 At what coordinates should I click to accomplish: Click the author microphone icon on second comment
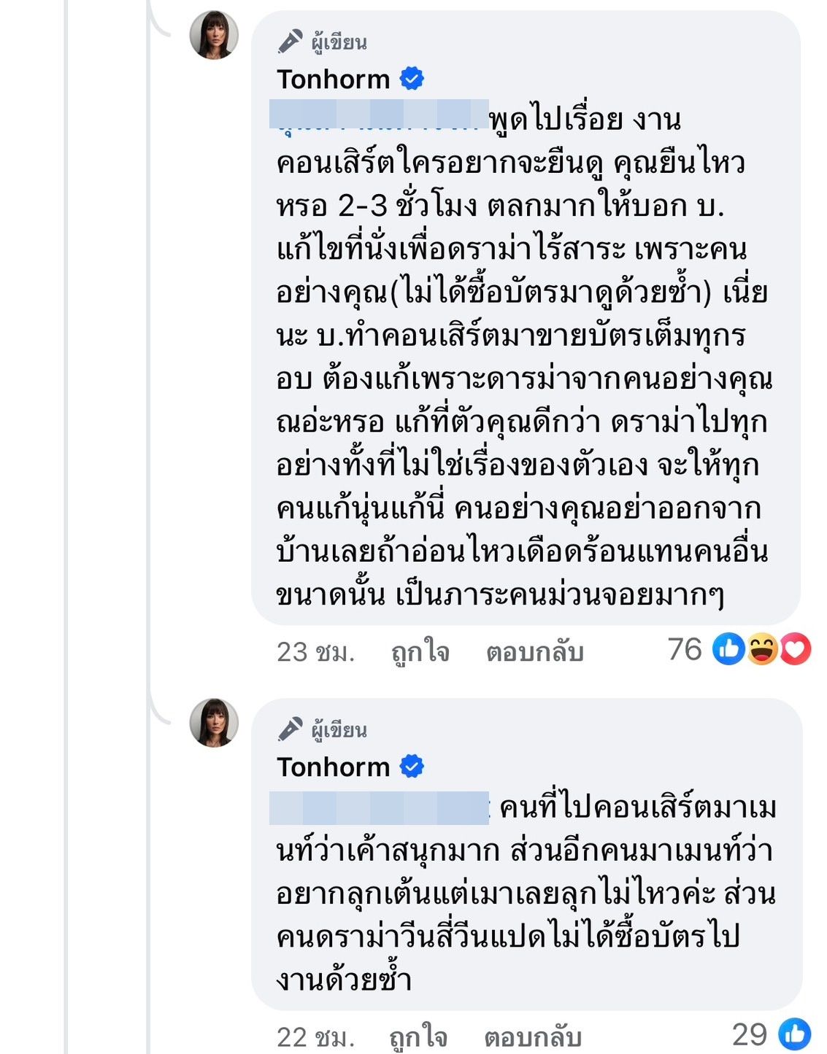(x=291, y=729)
